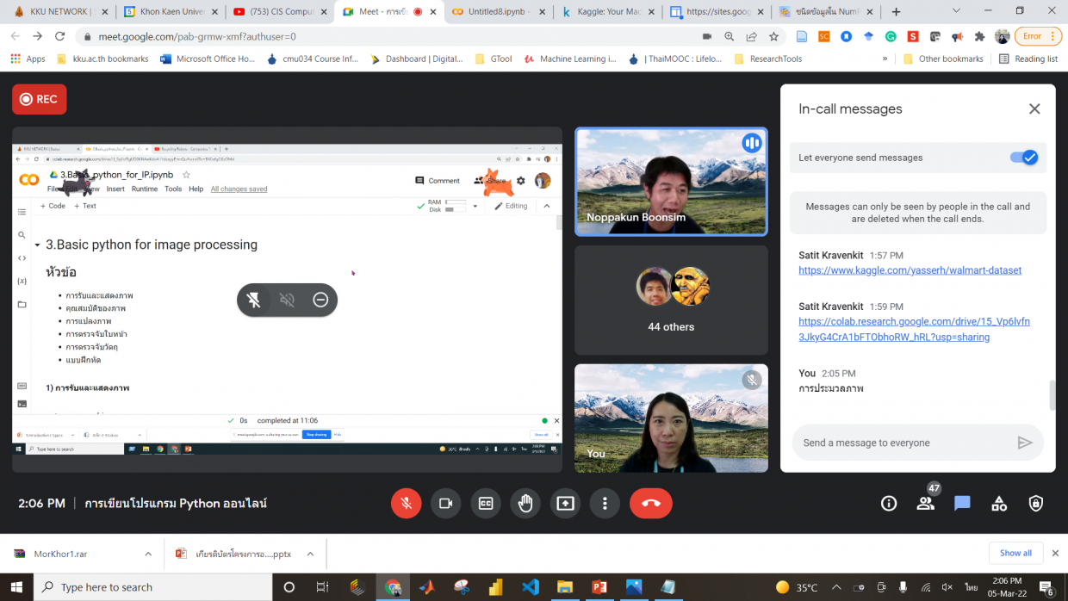
Task: Open the host controls shield icon
Action: point(1035,504)
